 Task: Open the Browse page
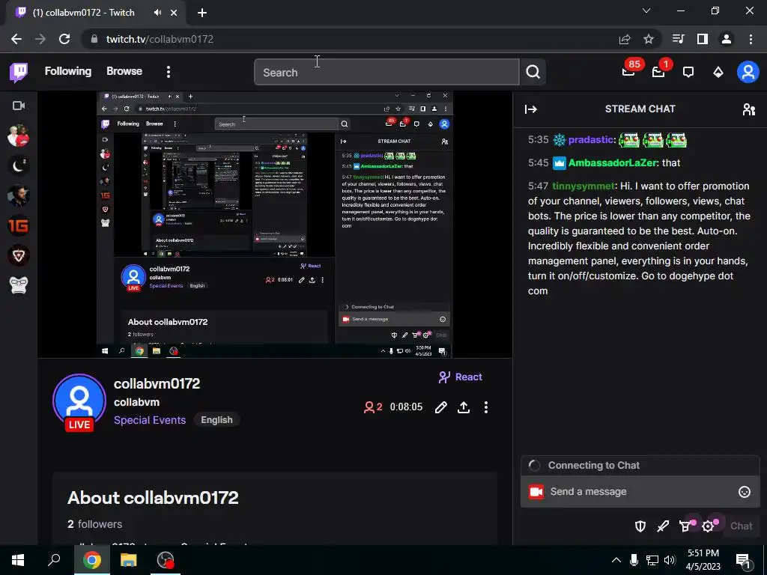click(x=124, y=71)
